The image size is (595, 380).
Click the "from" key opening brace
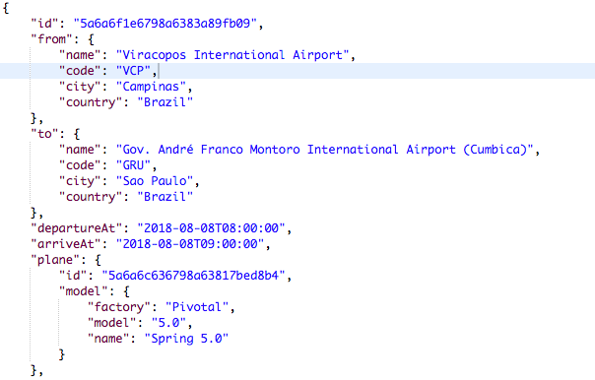click(x=91, y=39)
